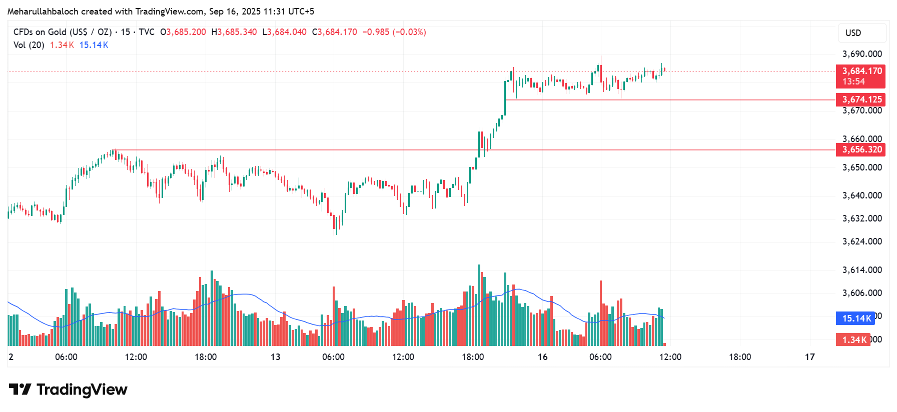Click the date label 17 on time axis

(809, 357)
